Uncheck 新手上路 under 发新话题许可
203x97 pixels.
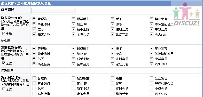73,59
